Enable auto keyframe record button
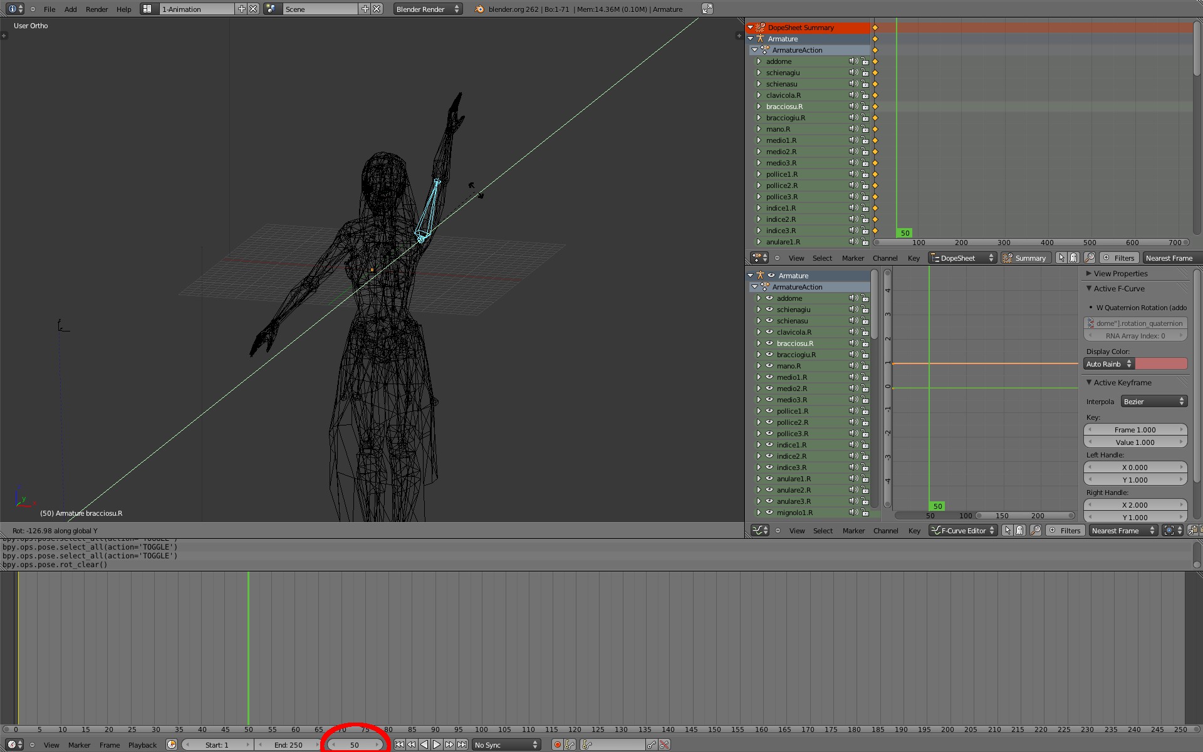Screen dimensions: 1203x752 (557, 744)
